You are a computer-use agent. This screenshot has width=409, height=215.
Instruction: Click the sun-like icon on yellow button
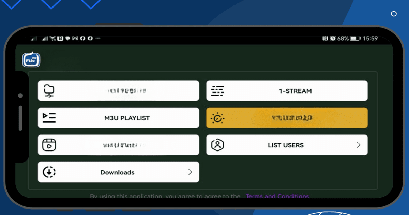217,118
